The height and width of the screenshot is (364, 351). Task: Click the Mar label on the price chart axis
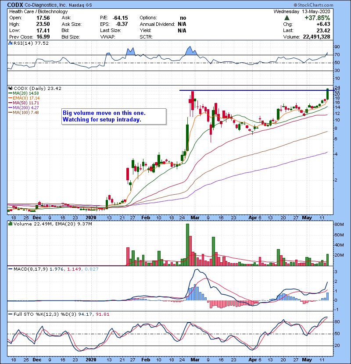(x=195, y=218)
